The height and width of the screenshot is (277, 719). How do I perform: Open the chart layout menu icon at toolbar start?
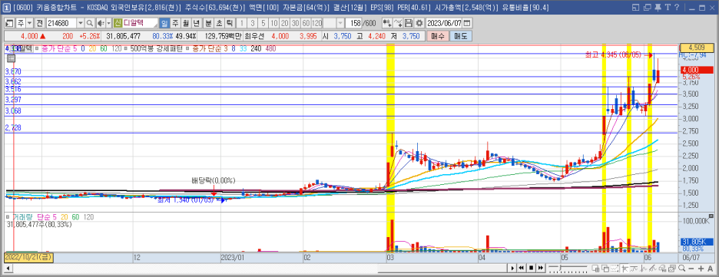pyautogui.click(x=9, y=23)
